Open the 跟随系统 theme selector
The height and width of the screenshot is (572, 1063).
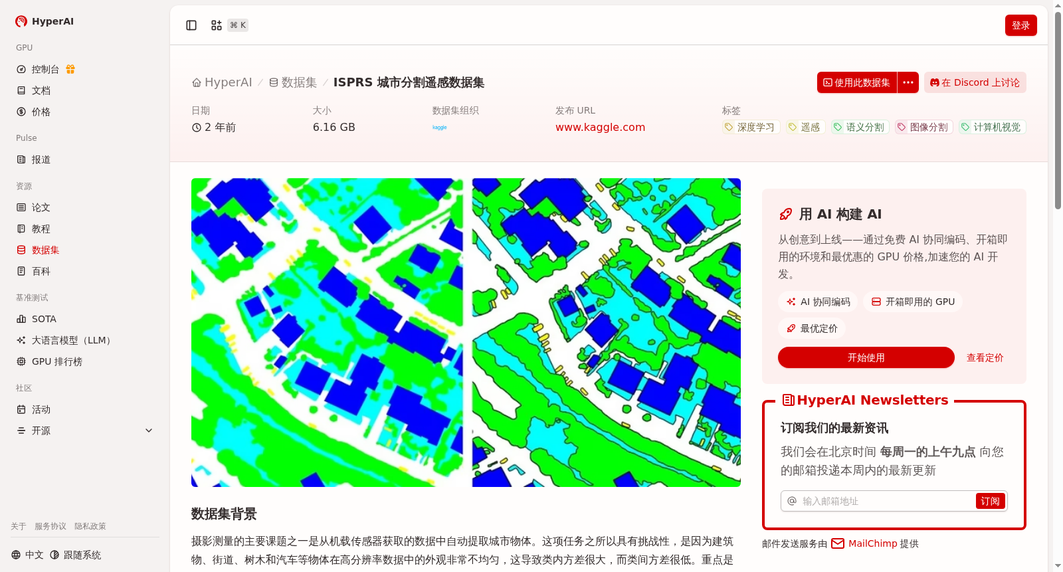(76, 555)
